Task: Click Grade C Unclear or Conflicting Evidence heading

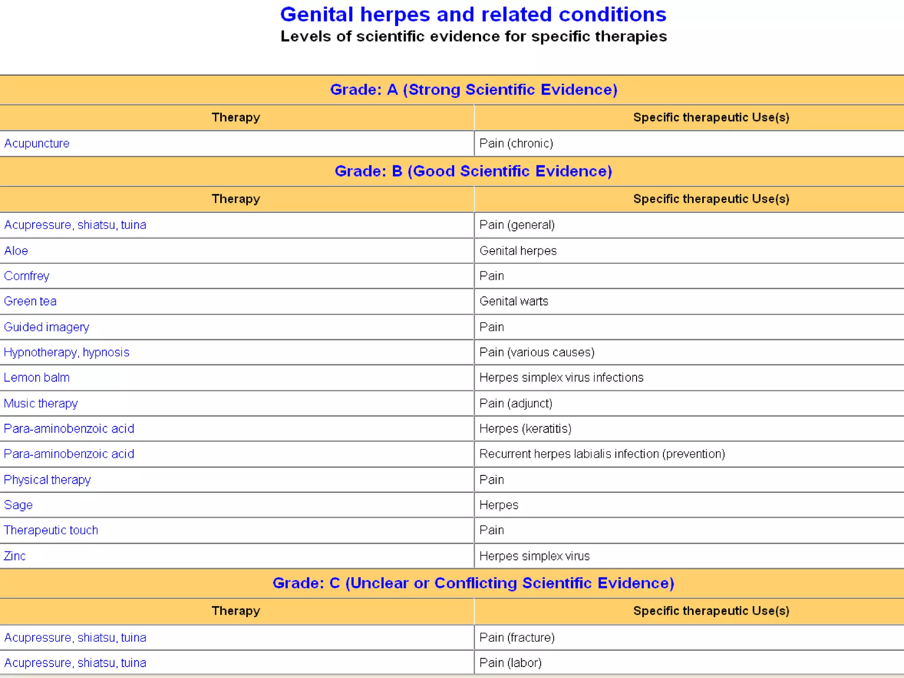Action: coord(474,583)
